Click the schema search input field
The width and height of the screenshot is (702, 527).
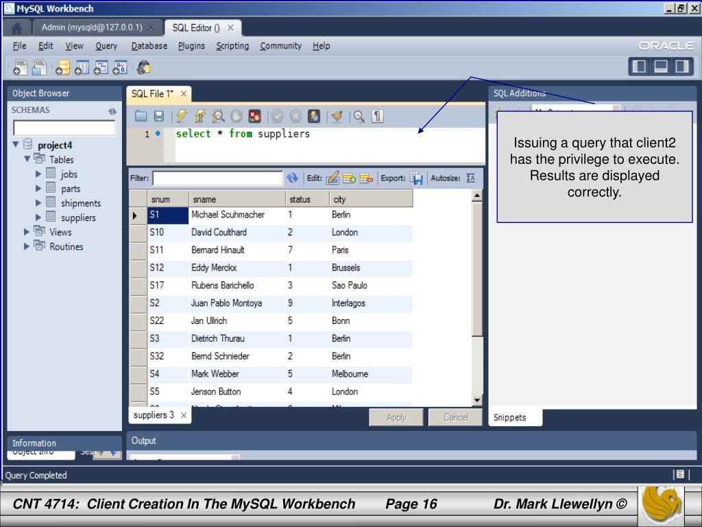[64, 128]
